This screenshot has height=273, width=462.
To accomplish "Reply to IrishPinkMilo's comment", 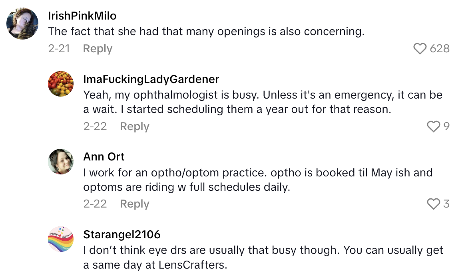I will [97, 48].
